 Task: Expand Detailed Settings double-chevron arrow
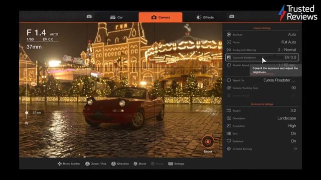tap(295, 149)
